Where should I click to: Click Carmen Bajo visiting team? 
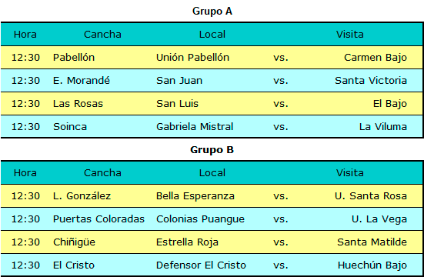tap(376, 58)
